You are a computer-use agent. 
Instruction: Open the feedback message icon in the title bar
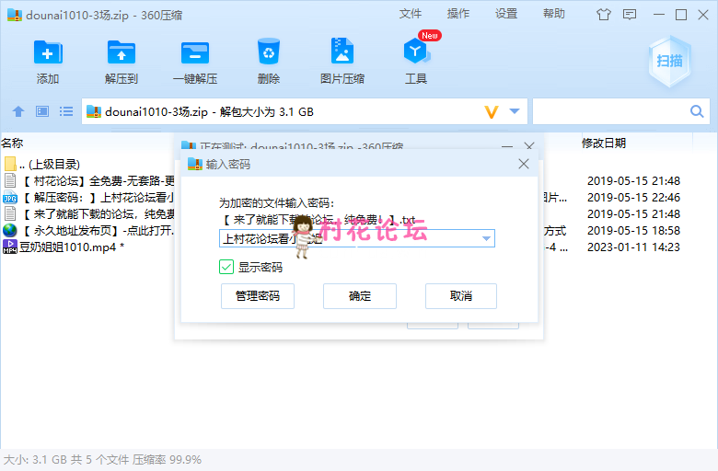(630, 15)
